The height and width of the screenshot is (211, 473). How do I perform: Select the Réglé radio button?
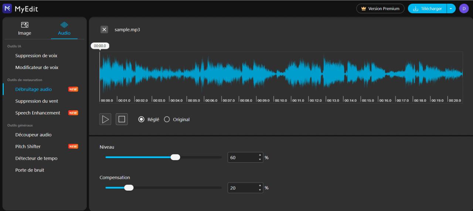(x=141, y=120)
